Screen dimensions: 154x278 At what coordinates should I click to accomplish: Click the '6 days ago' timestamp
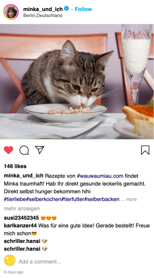point(14,272)
